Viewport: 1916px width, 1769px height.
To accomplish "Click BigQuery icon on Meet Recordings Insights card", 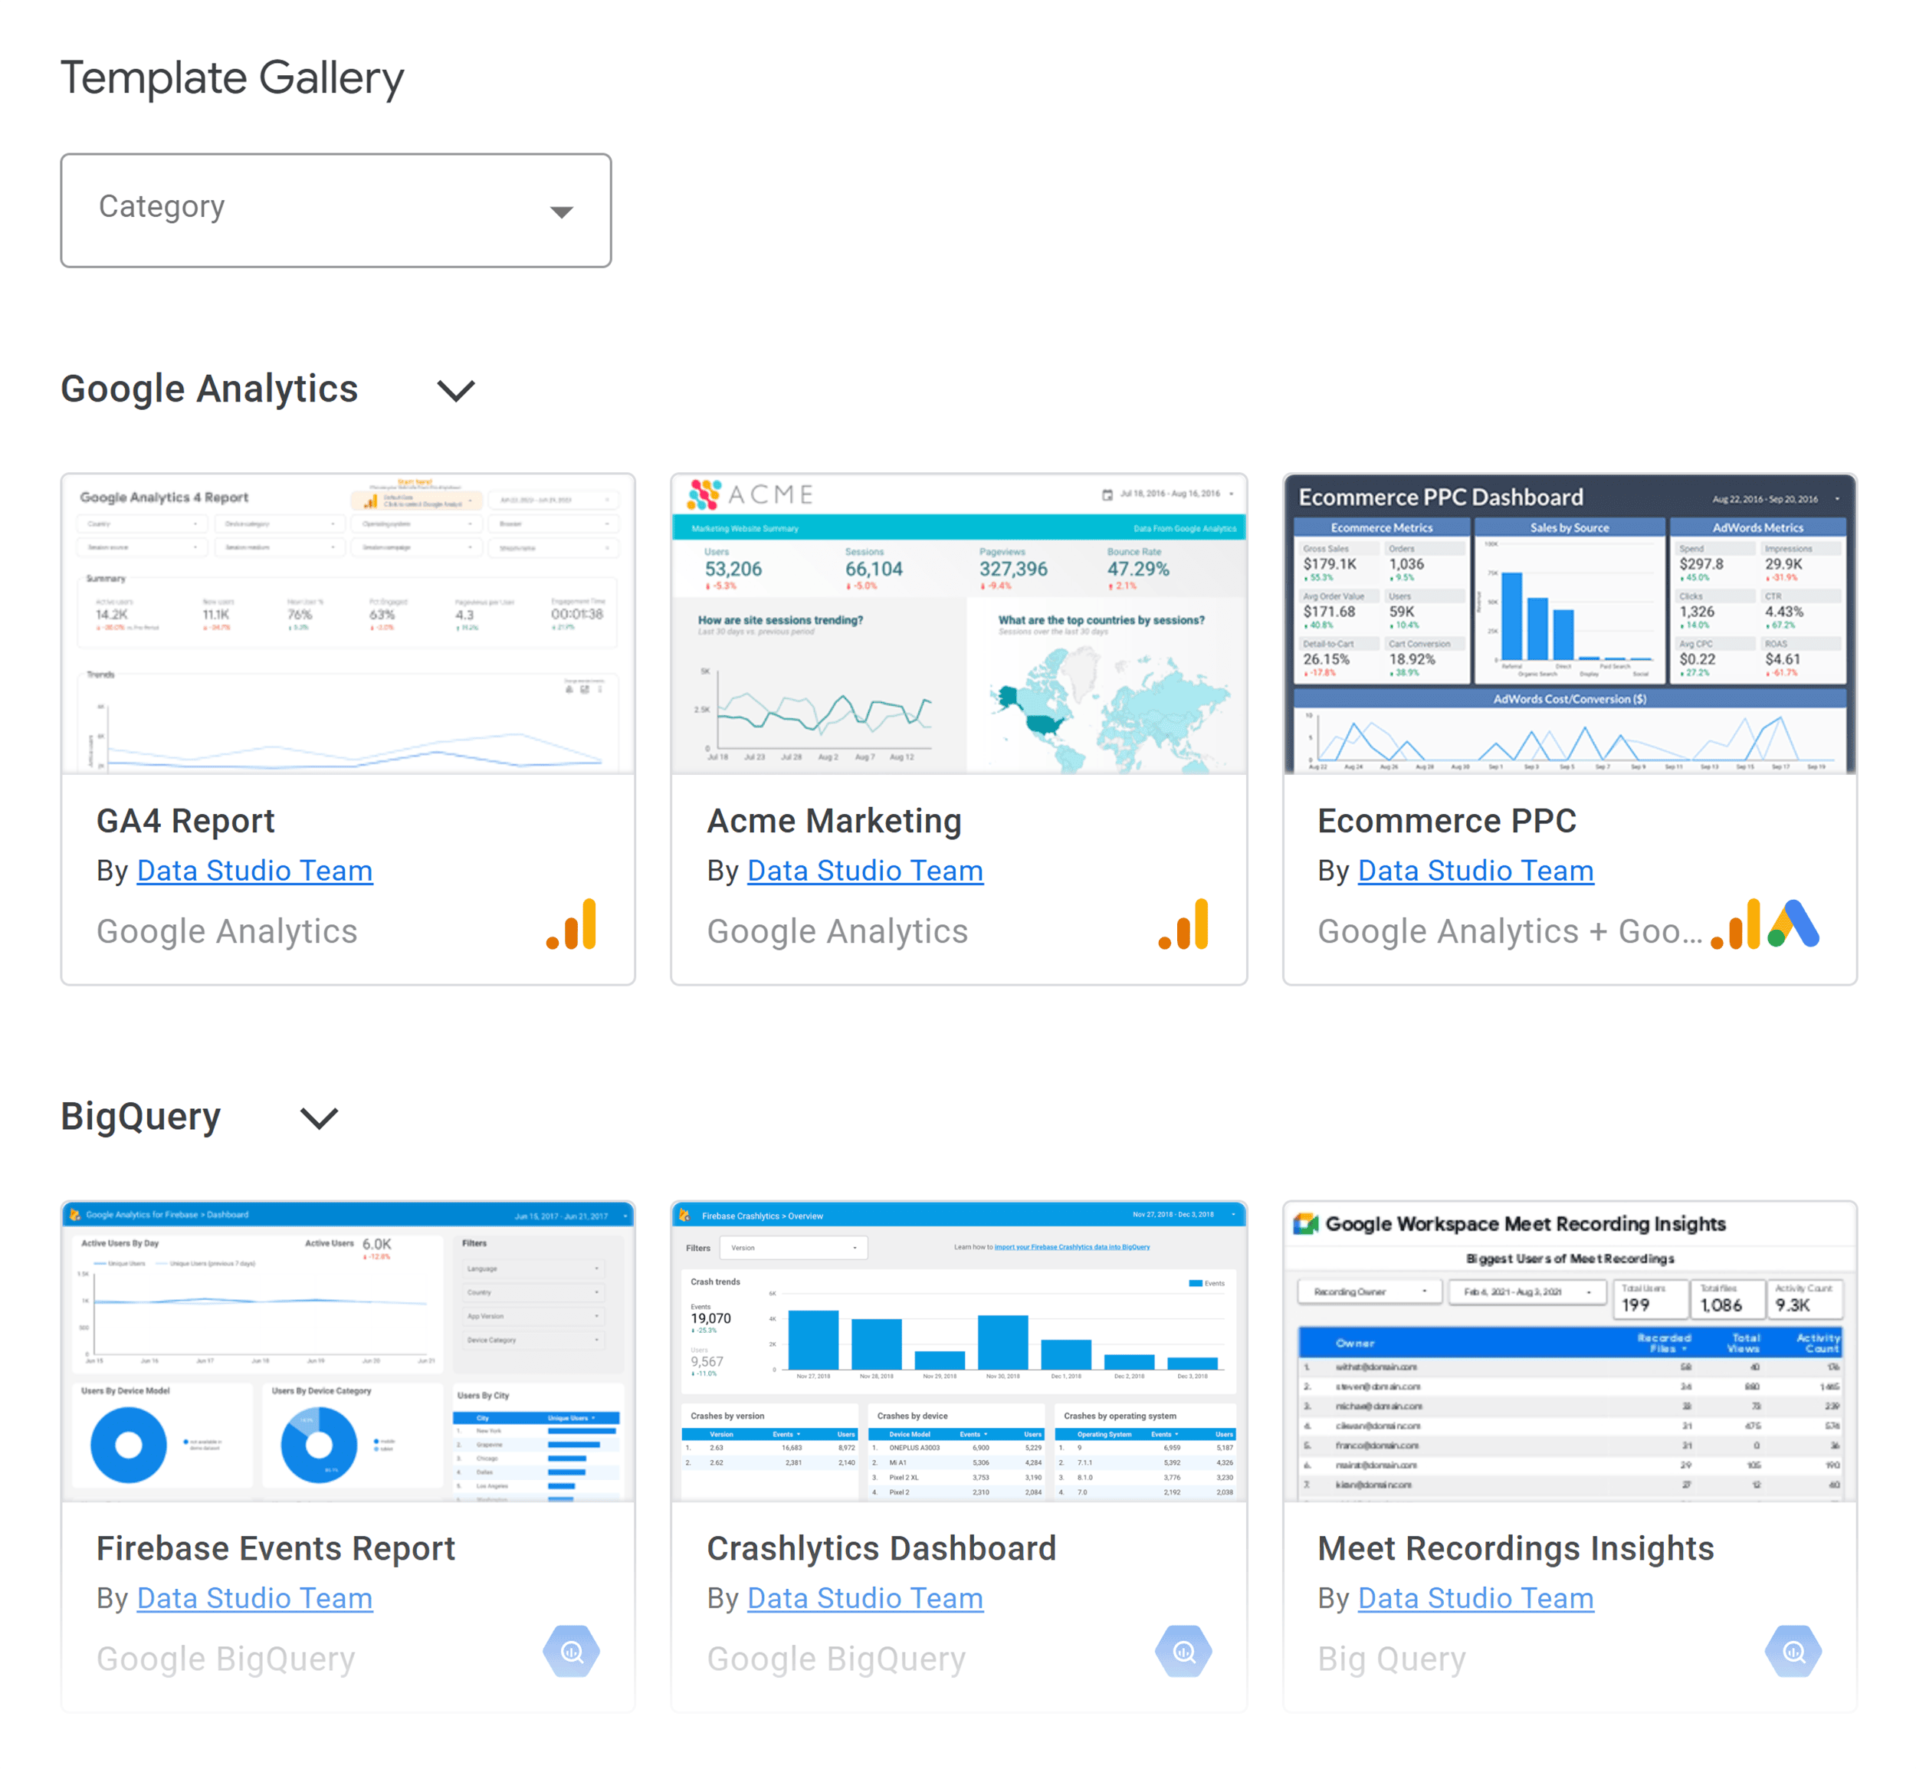I will (x=1793, y=1651).
